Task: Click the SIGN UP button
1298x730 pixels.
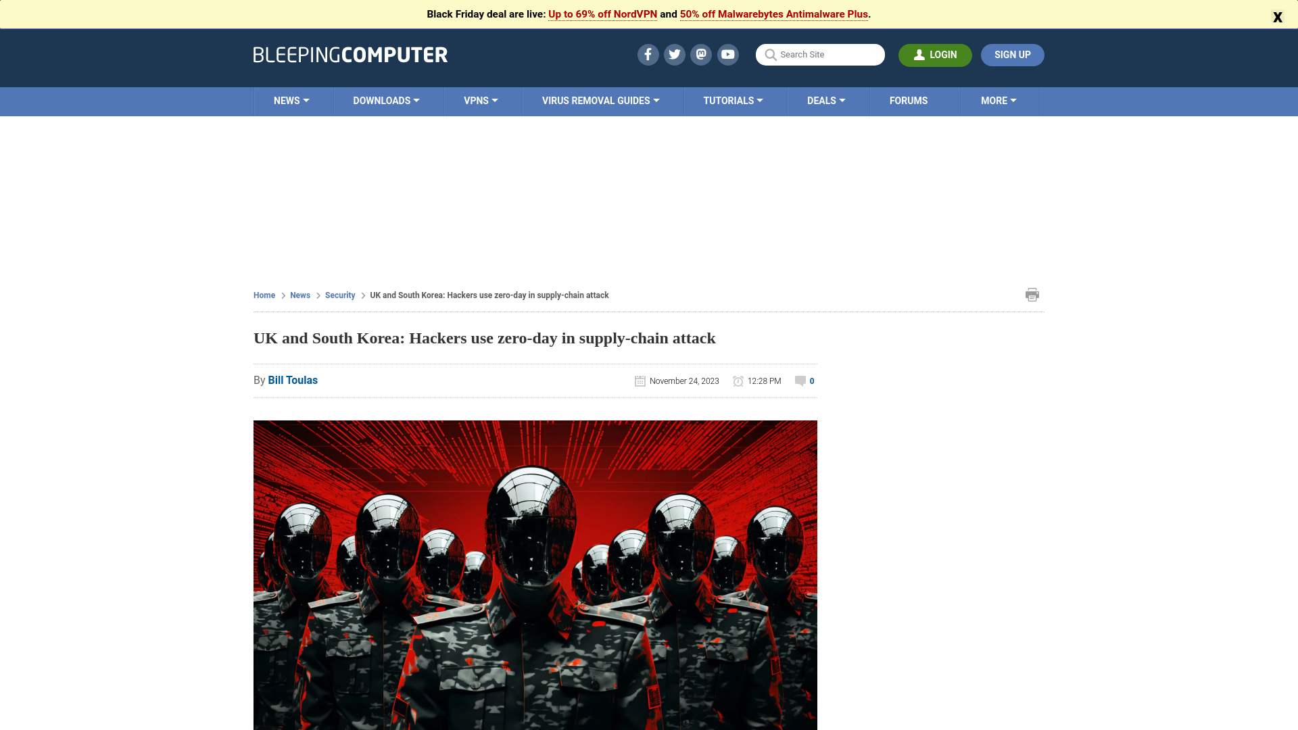Action: tap(1013, 54)
